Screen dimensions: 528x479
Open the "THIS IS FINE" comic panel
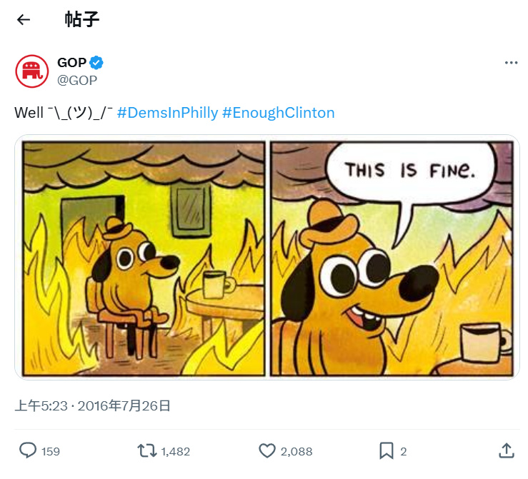(392, 258)
